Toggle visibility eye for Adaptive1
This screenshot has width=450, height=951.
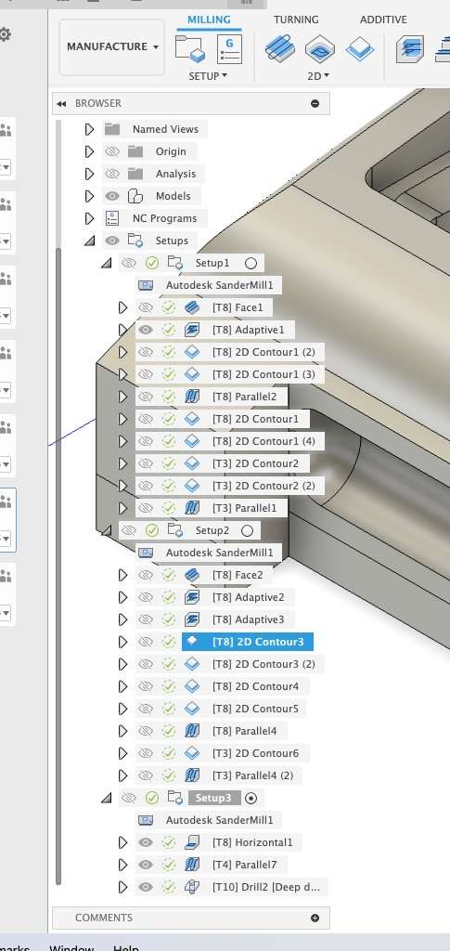[x=146, y=330]
